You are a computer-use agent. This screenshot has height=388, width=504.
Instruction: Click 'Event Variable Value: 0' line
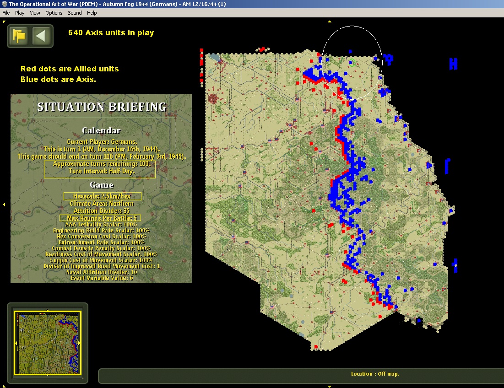pyautogui.click(x=102, y=278)
